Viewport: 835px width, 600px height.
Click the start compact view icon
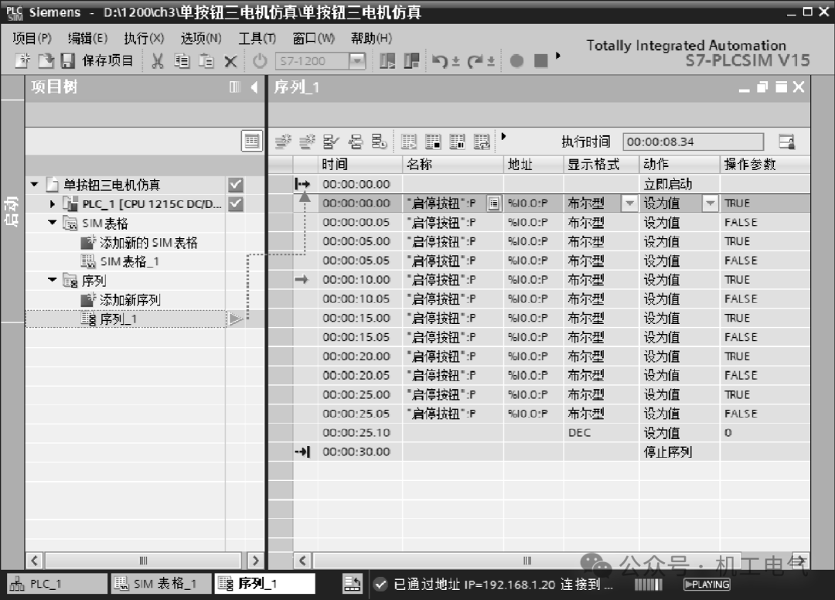(387, 61)
